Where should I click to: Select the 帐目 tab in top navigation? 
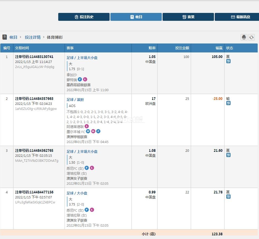click(136, 17)
